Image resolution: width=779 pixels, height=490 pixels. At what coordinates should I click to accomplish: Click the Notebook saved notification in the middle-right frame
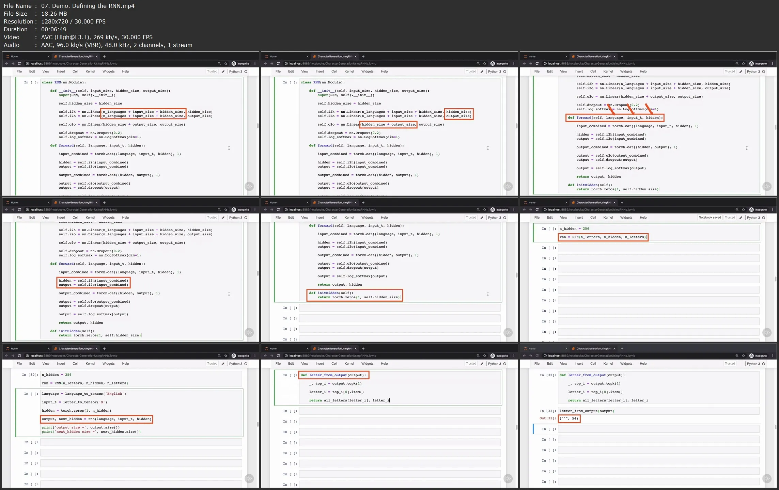(x=710, y=218)
